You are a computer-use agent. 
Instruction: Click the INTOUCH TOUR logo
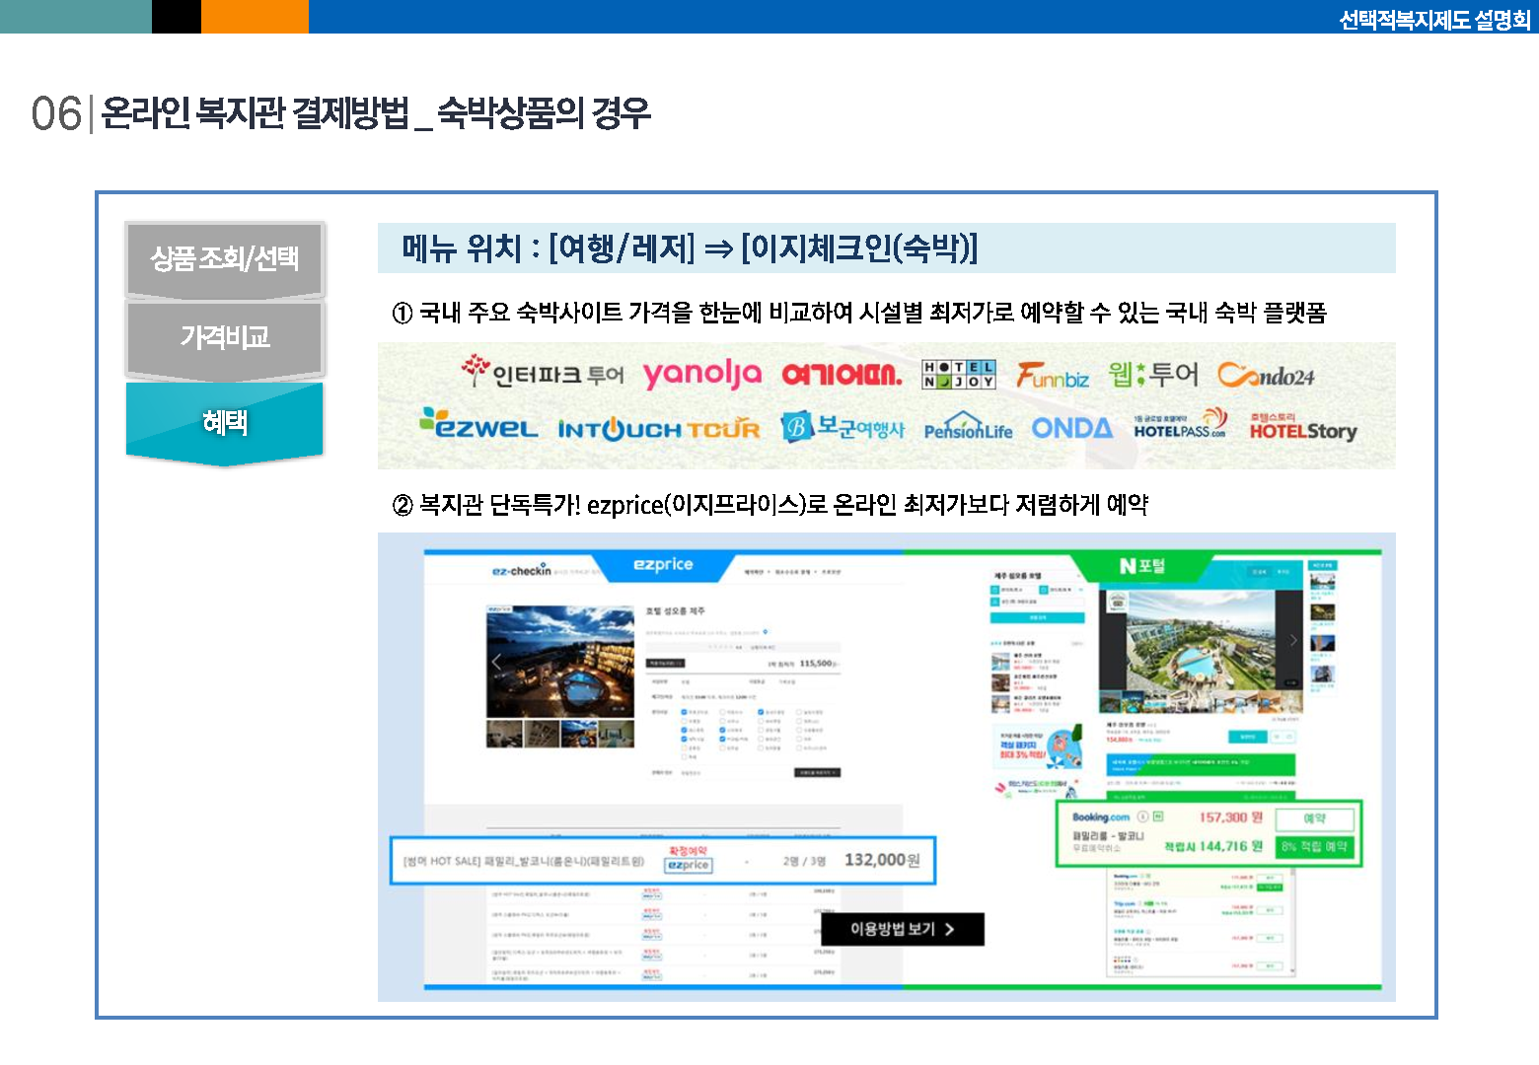[x=659, y=429]
